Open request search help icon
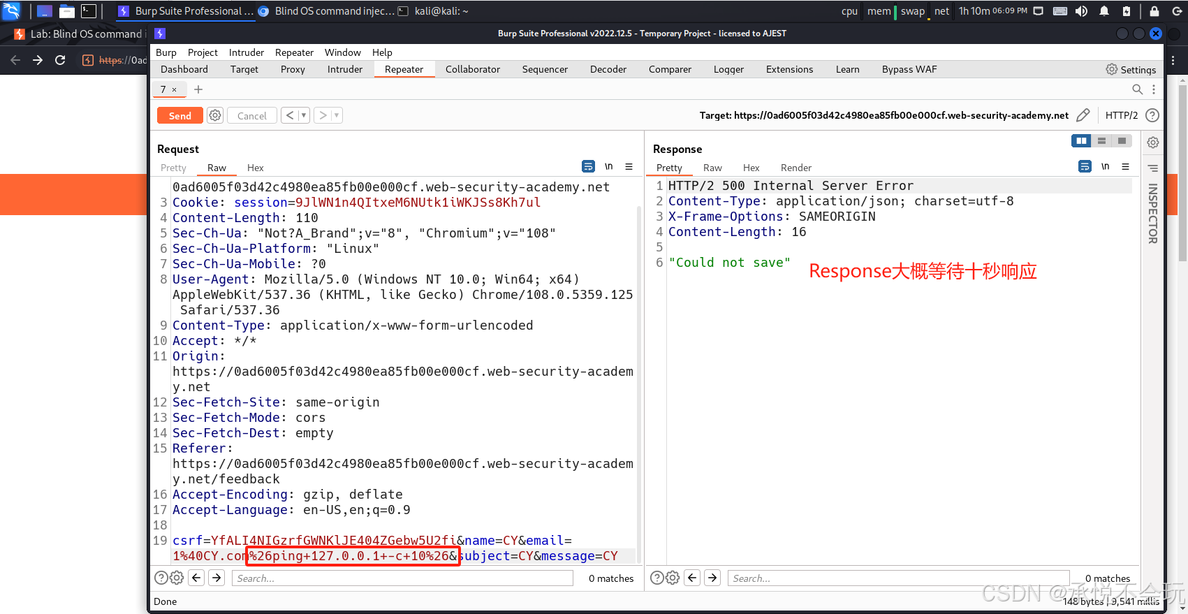This screenshot has width=1188, height=614. tap(161, 578)
